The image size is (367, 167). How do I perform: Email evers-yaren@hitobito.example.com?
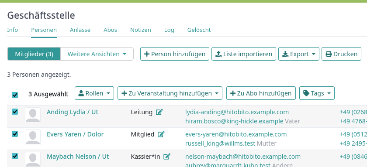coord(236,134)
